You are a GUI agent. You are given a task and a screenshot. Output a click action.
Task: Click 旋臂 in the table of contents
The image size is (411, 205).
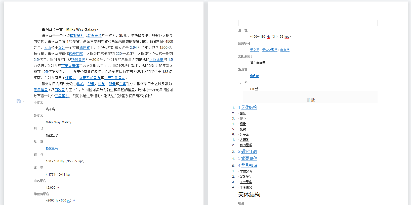point(243,129)
